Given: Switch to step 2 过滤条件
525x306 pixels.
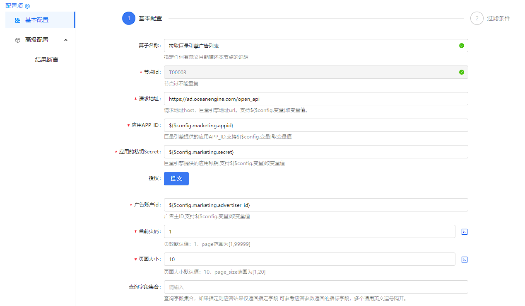Looking at the screenshot, I should click(x=477, y=18).
